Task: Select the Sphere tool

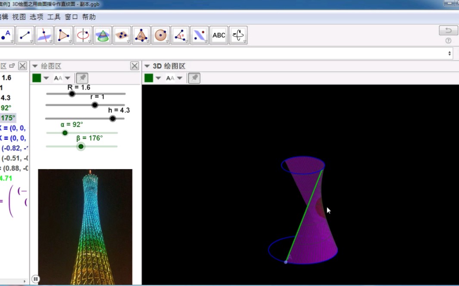Action: 160,35
